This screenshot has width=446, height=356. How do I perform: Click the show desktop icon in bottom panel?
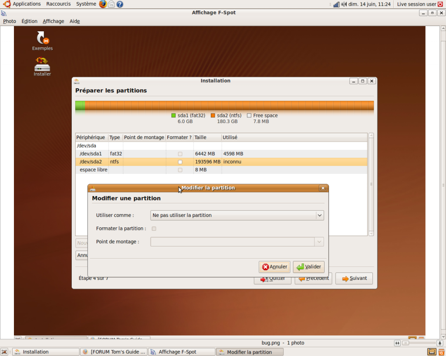pyautogui.click(x=4, y=352)
